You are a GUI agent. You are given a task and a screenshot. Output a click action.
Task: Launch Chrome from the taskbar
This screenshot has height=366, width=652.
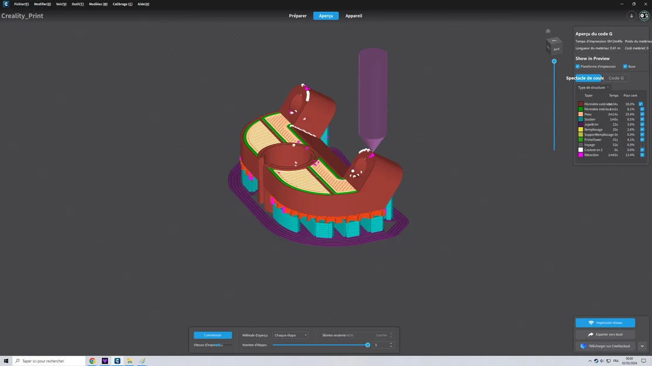(92, 361)
